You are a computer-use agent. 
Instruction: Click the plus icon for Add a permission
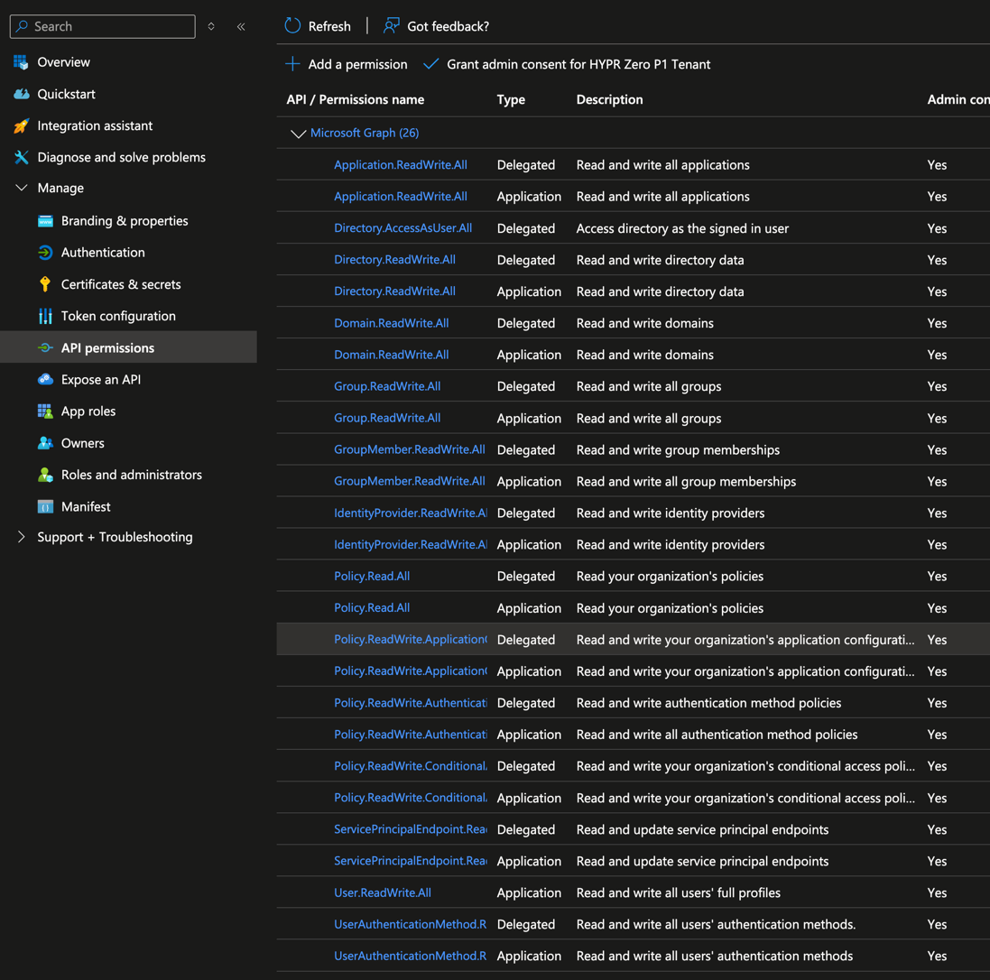[292, 64]
